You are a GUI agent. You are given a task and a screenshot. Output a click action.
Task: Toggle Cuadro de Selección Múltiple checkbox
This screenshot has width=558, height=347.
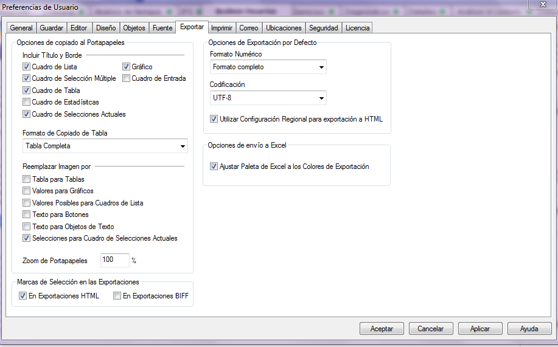[26, 78]
